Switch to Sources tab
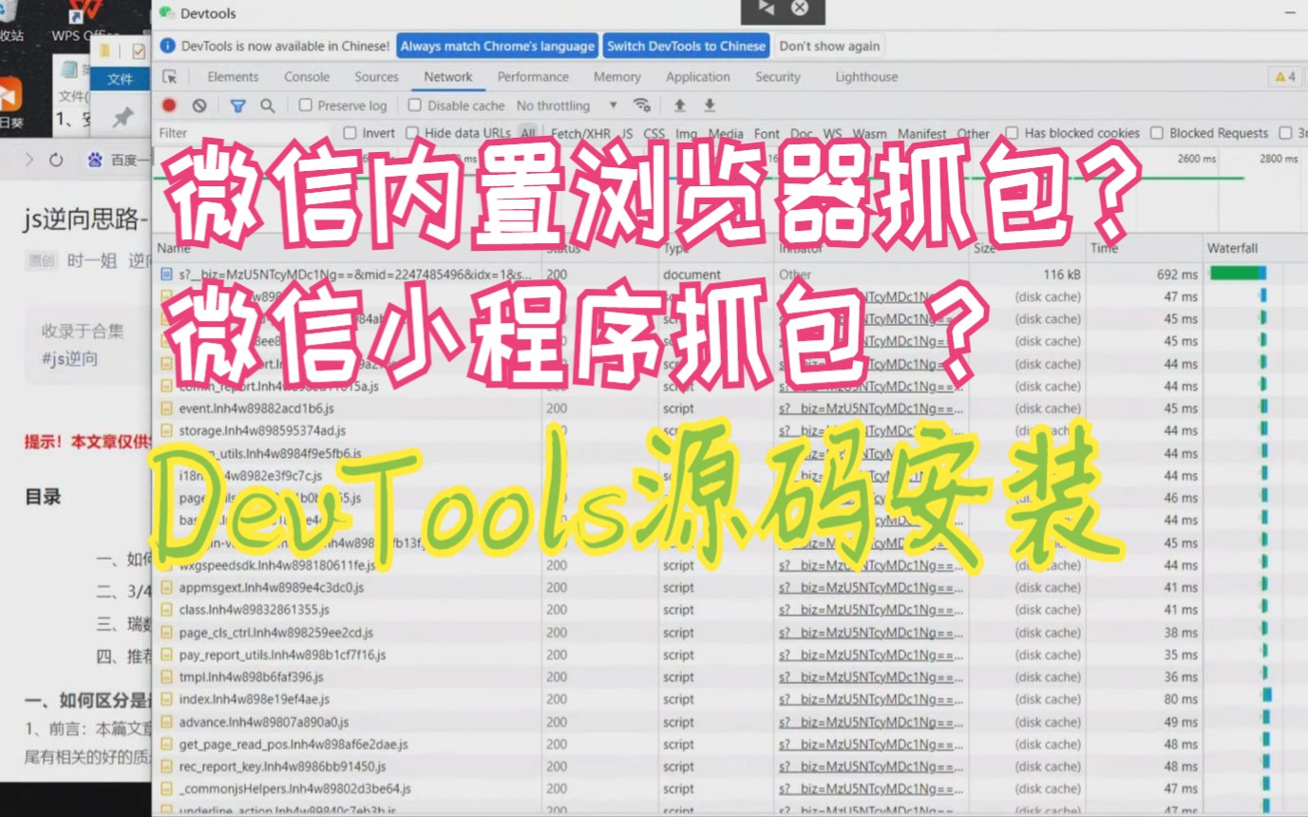Viewport: 1308px width, 817px height. point(376,77)
